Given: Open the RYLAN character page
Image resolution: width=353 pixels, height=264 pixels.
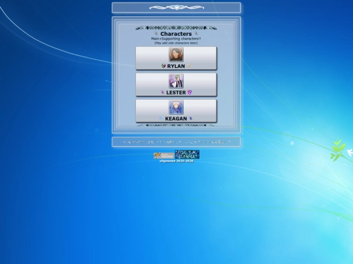Looking at the screenshot, I should (x=176, y=58).
